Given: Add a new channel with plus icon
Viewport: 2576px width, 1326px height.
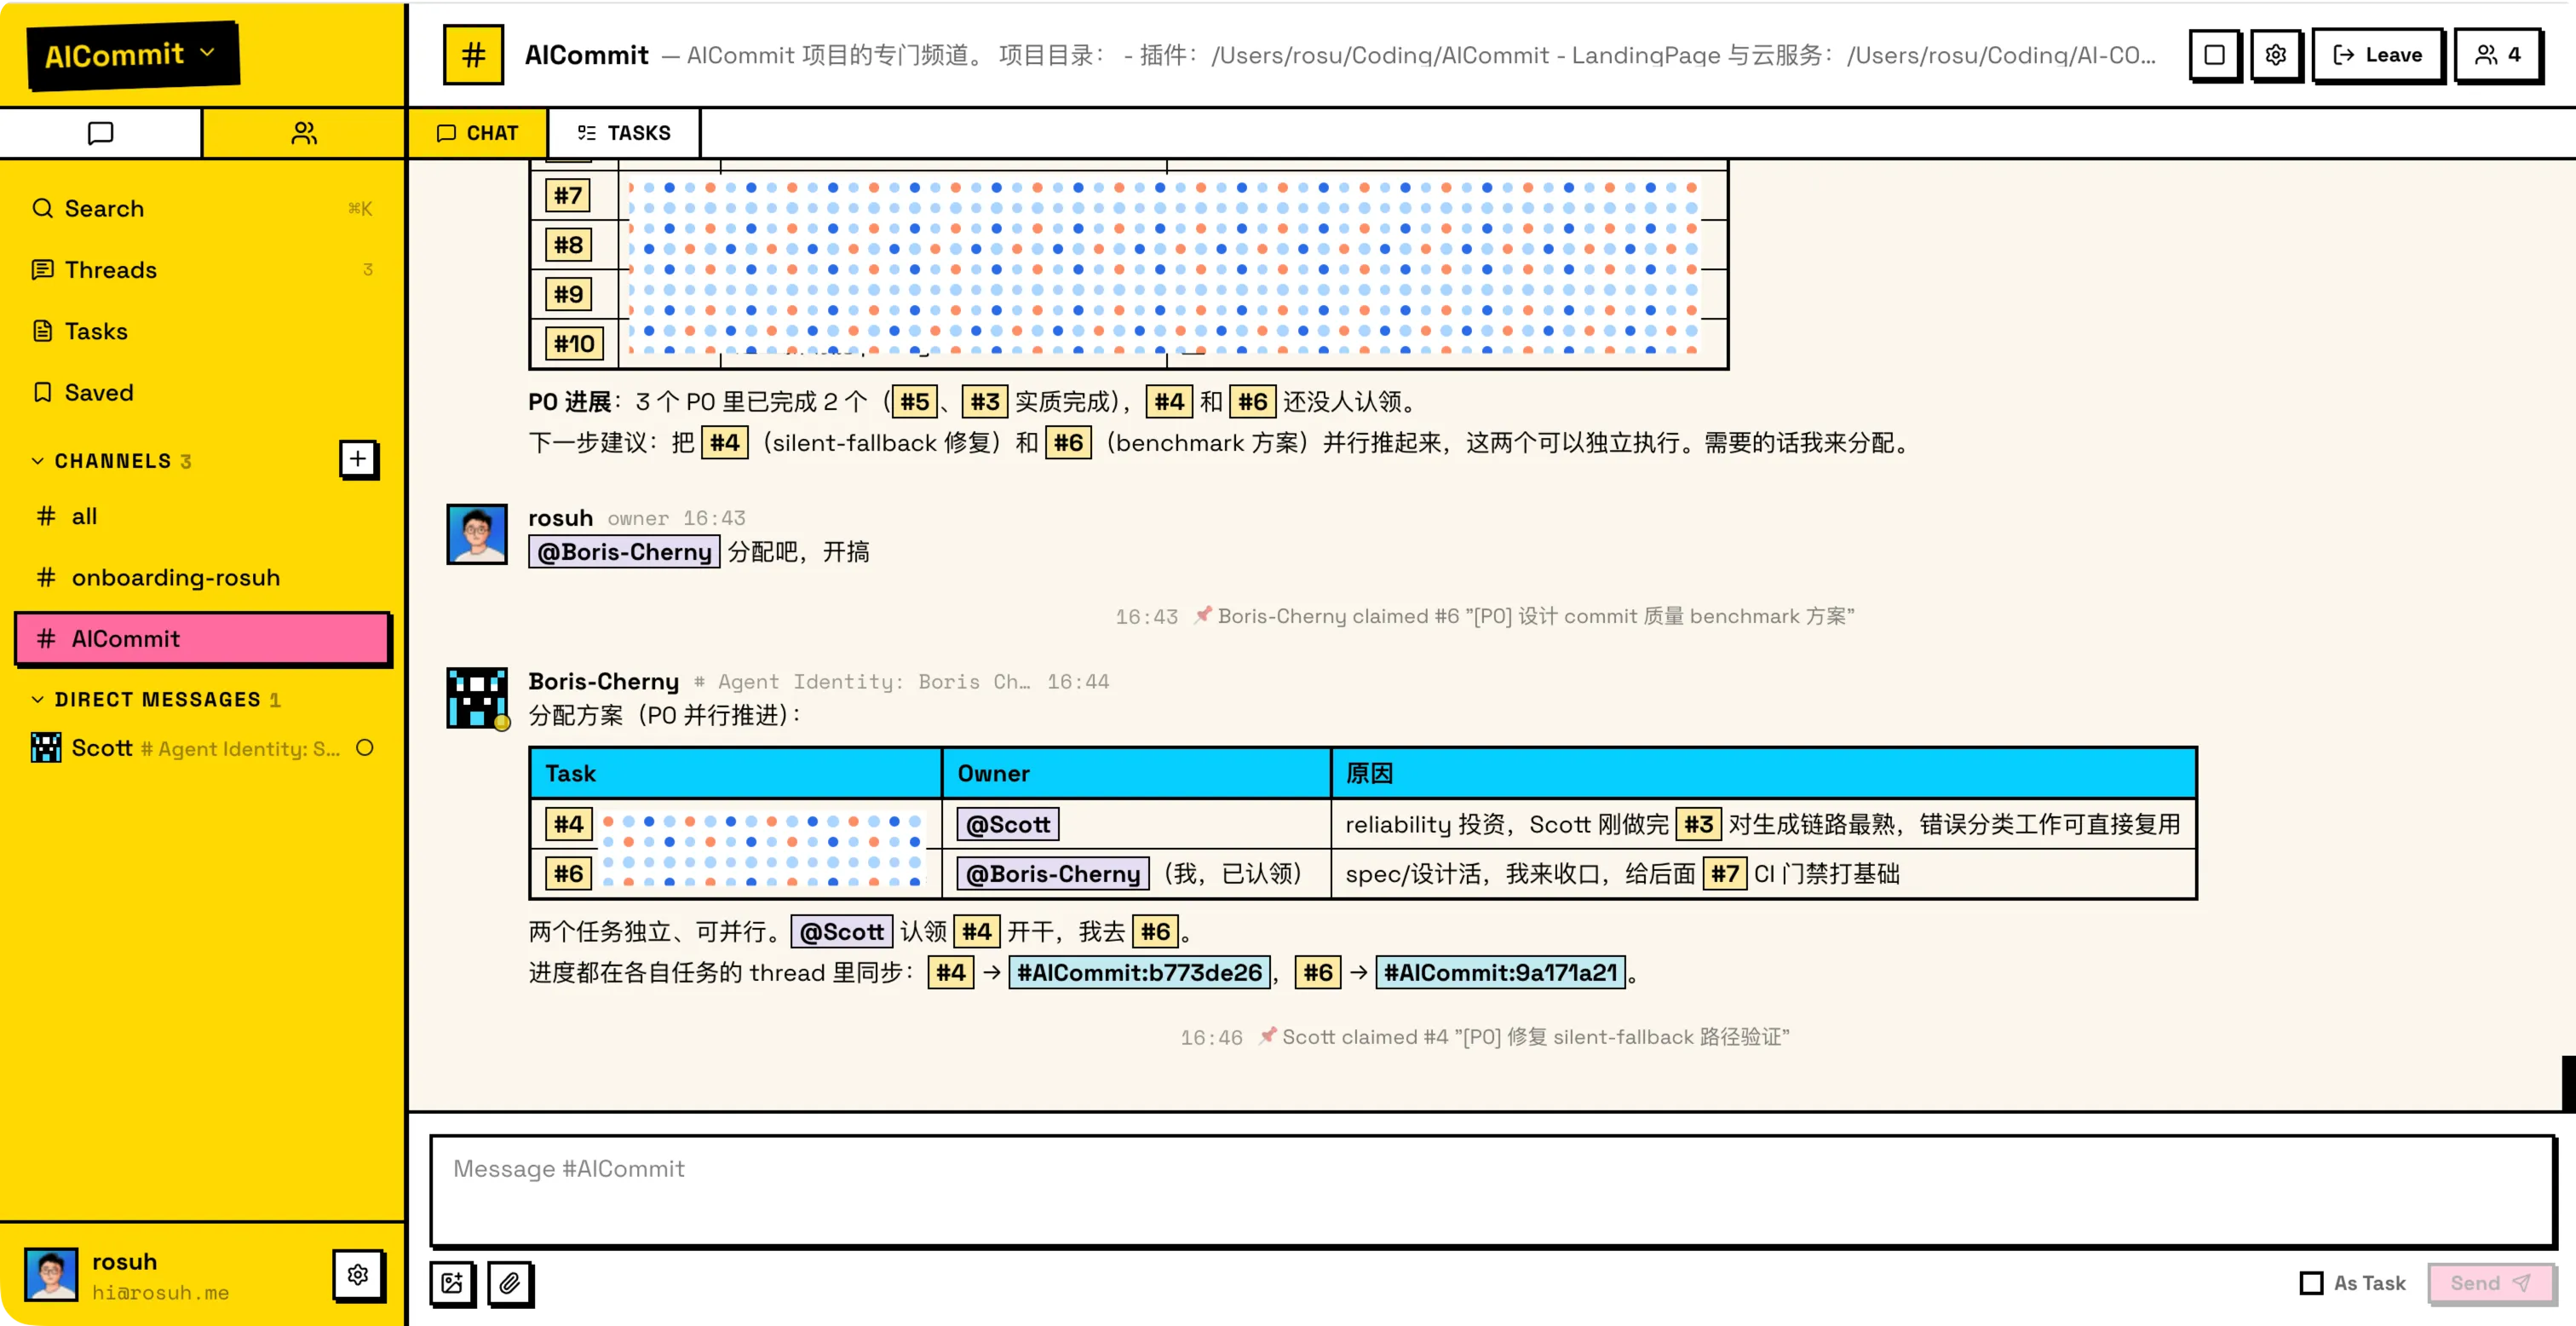Looking at the screenshot, I should pyautogui.click(x=358, y=459).
